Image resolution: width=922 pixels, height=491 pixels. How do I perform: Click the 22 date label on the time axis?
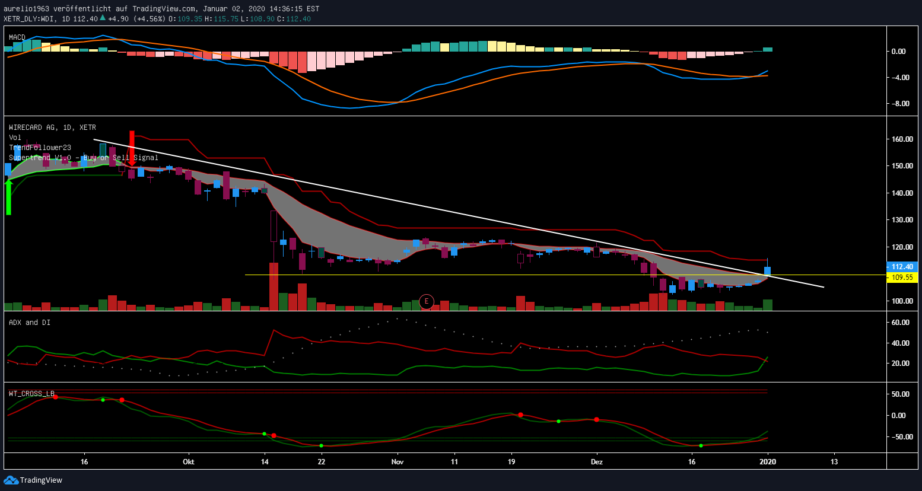[x=322, y=462]
